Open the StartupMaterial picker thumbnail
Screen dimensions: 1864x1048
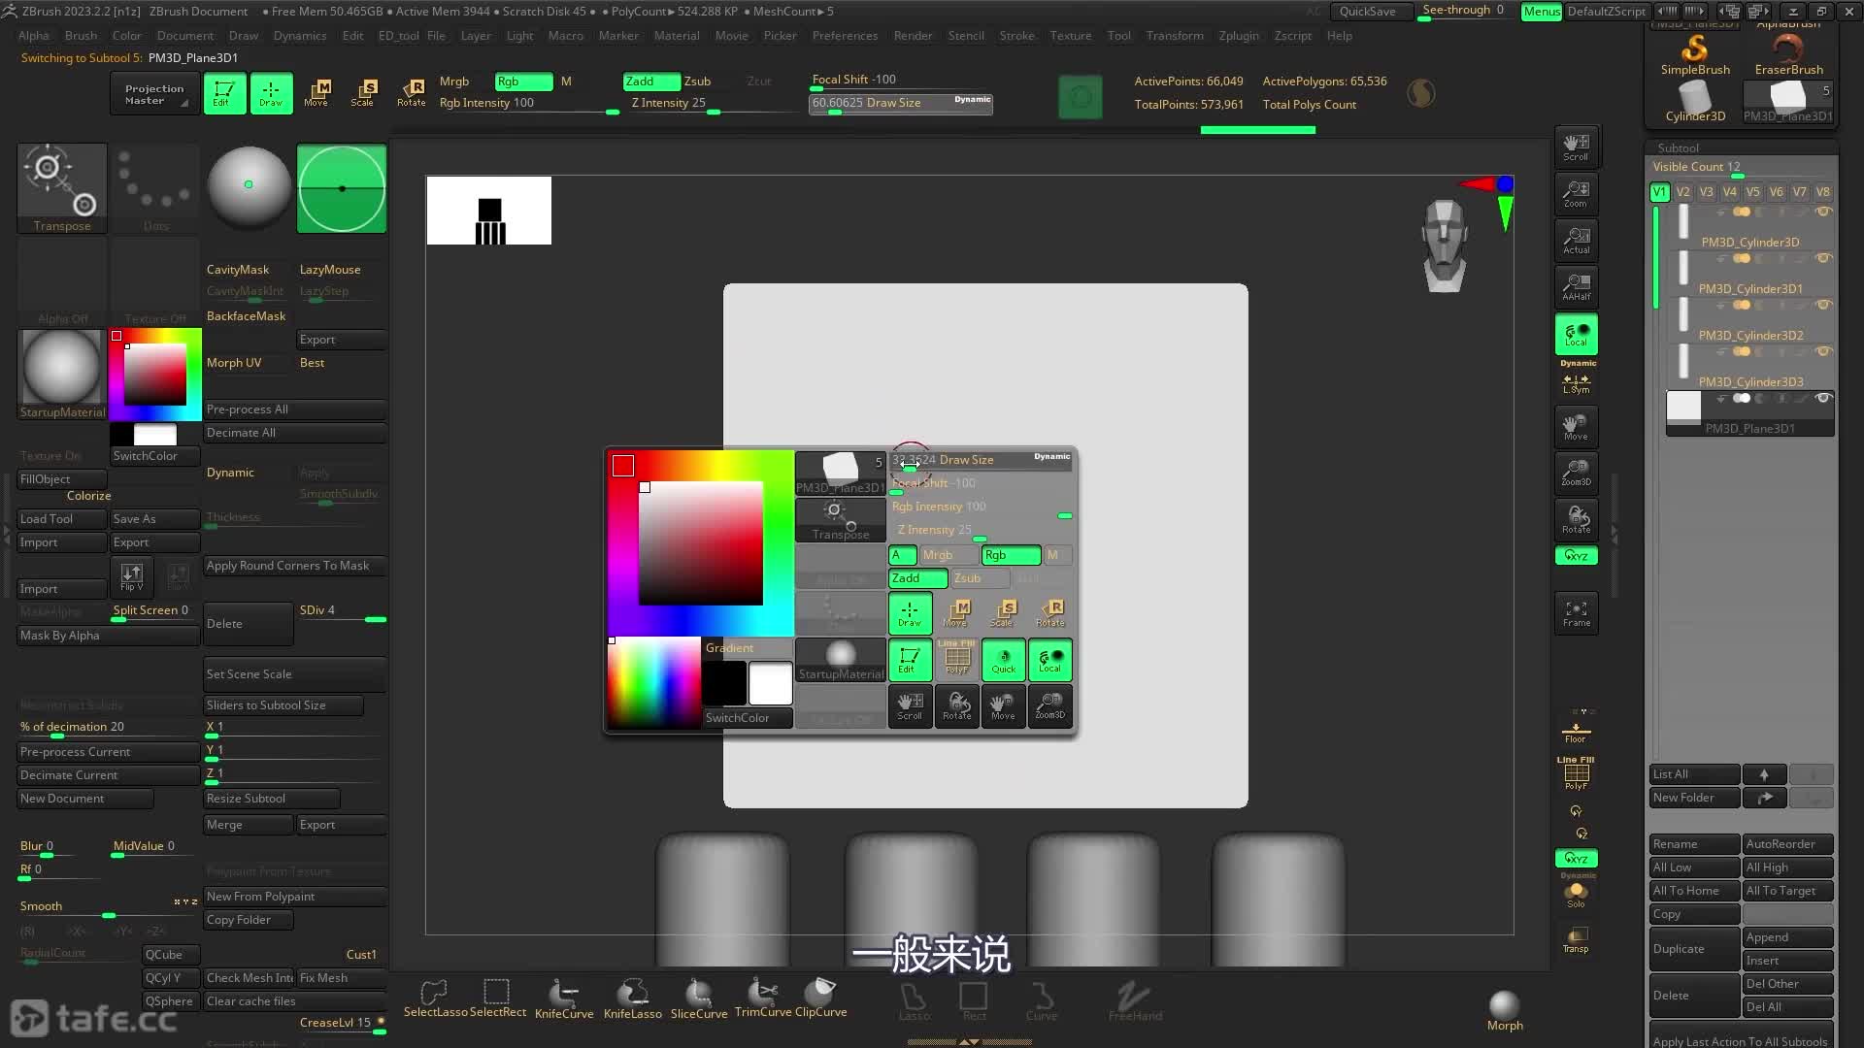point(61,368)
